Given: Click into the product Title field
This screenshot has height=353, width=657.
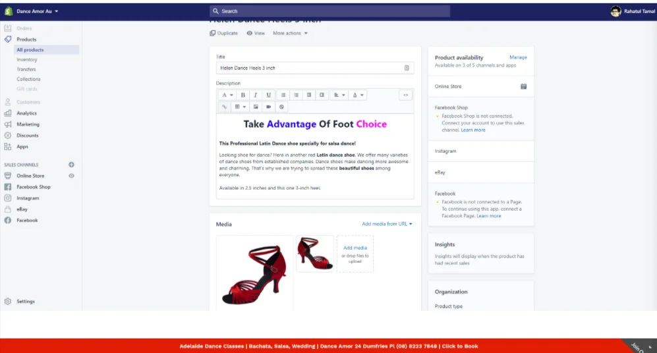Looking at the screenshot, I should (315, 68).
